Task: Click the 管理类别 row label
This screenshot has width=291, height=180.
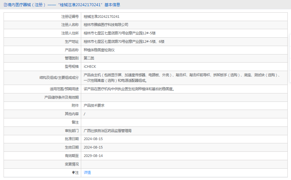Action: [72, 58]
